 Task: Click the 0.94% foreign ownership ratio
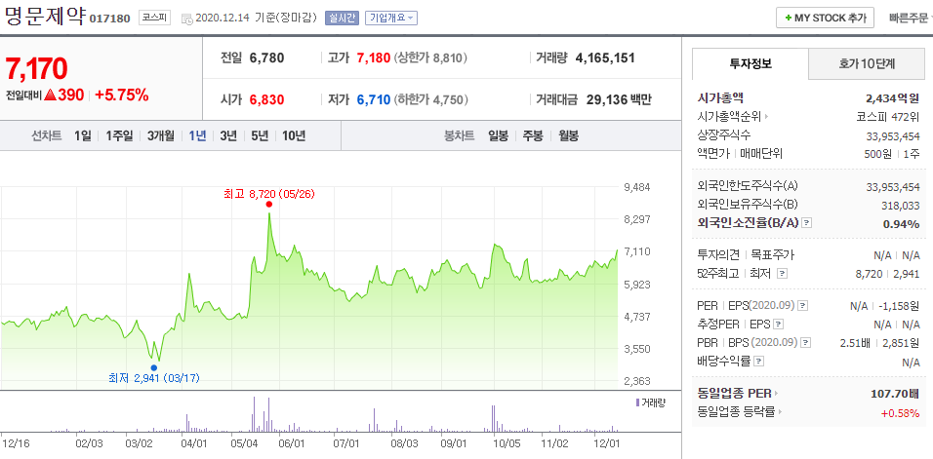pos(904,224)
